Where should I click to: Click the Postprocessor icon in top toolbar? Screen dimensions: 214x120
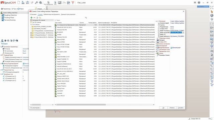pyautogui.click(x=48, y=3)
